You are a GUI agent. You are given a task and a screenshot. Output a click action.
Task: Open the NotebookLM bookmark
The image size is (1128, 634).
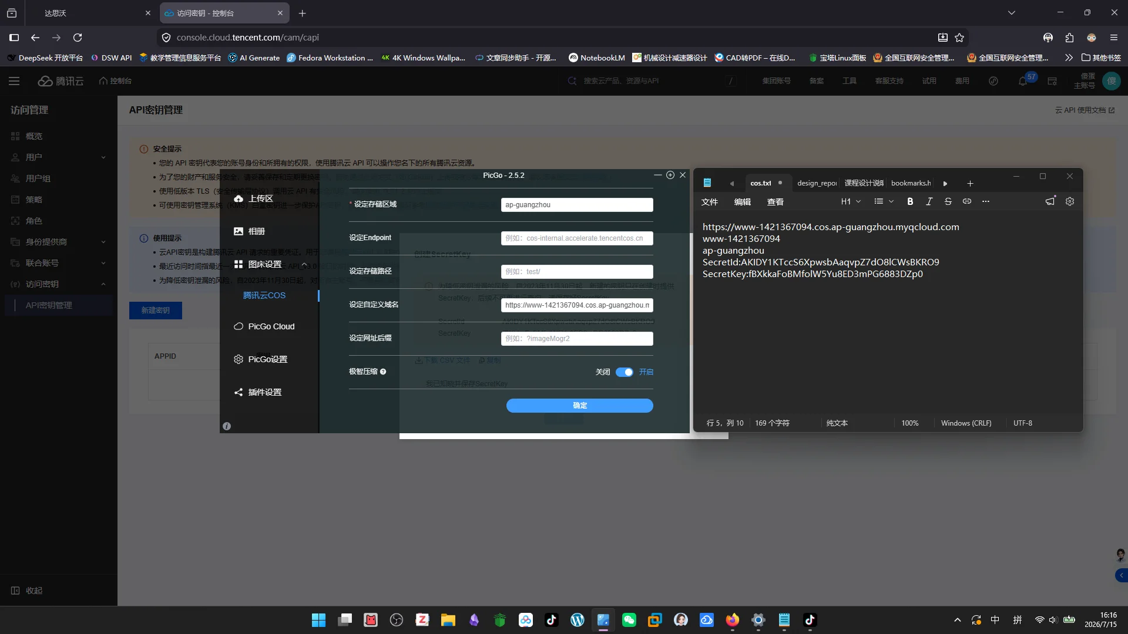tap(597, 58)
